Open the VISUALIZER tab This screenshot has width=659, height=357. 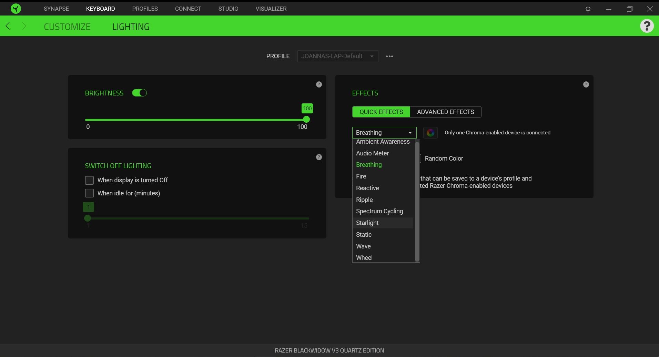(x=271, y=9)
